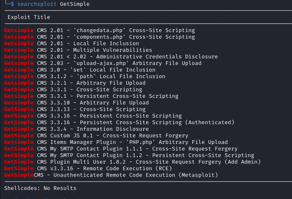Click the 'Exploit Title' column header
292x199 pixels.
[x=29, y=17]
